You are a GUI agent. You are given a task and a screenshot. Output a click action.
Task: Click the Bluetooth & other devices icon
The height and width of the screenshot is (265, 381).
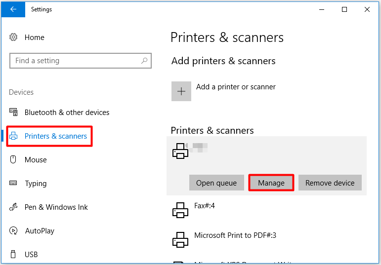click(x=13, y=112)
